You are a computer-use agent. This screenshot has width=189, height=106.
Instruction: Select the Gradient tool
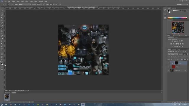click(2, 39)
